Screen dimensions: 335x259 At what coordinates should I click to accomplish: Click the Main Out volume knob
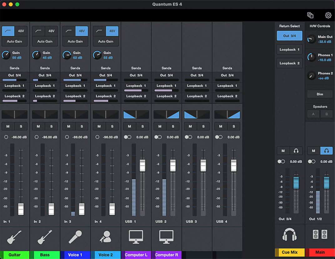[311, 39]
